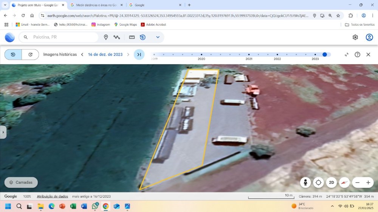
Task: Open WhatsApp from the taskbar
Action: coord(95,206)
